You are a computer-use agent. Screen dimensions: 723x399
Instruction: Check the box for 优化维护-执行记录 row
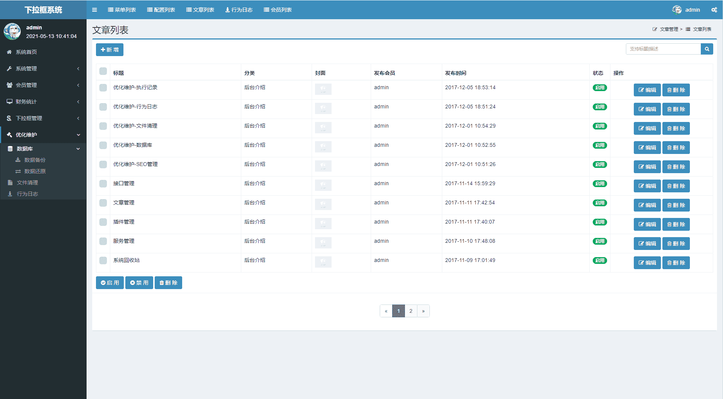103,88
